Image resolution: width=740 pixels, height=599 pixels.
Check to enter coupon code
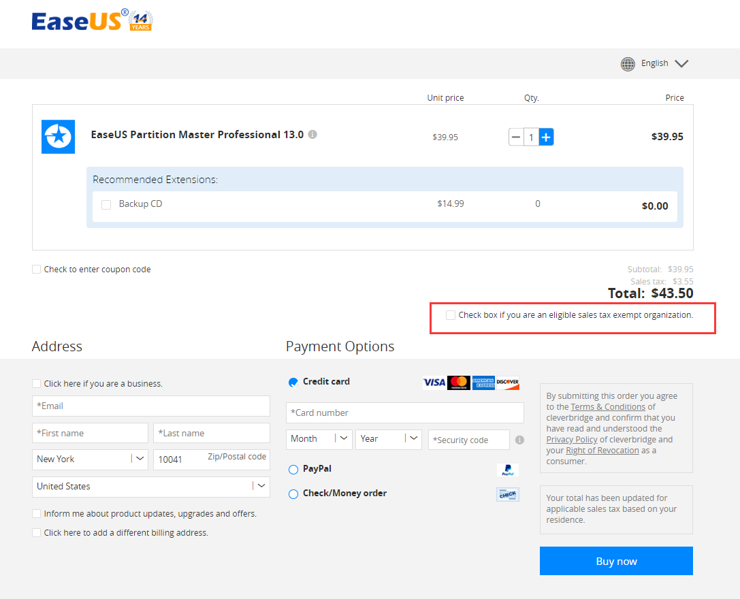(x=36, y=270)
